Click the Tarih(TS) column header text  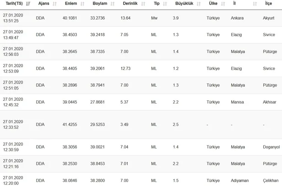13,4
